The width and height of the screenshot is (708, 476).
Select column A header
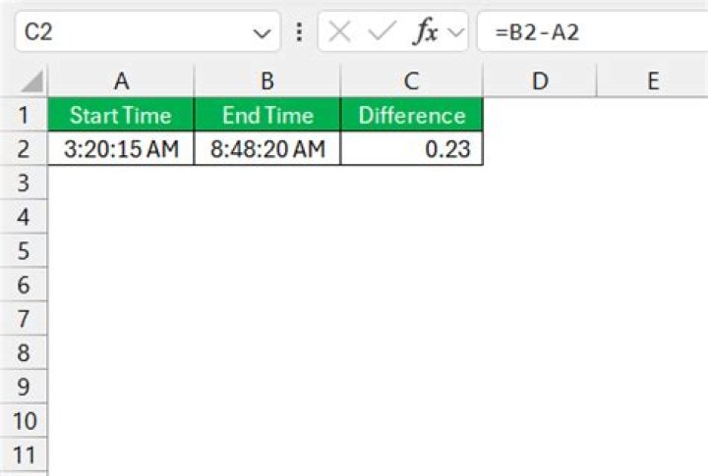click(x=120, y=81)
